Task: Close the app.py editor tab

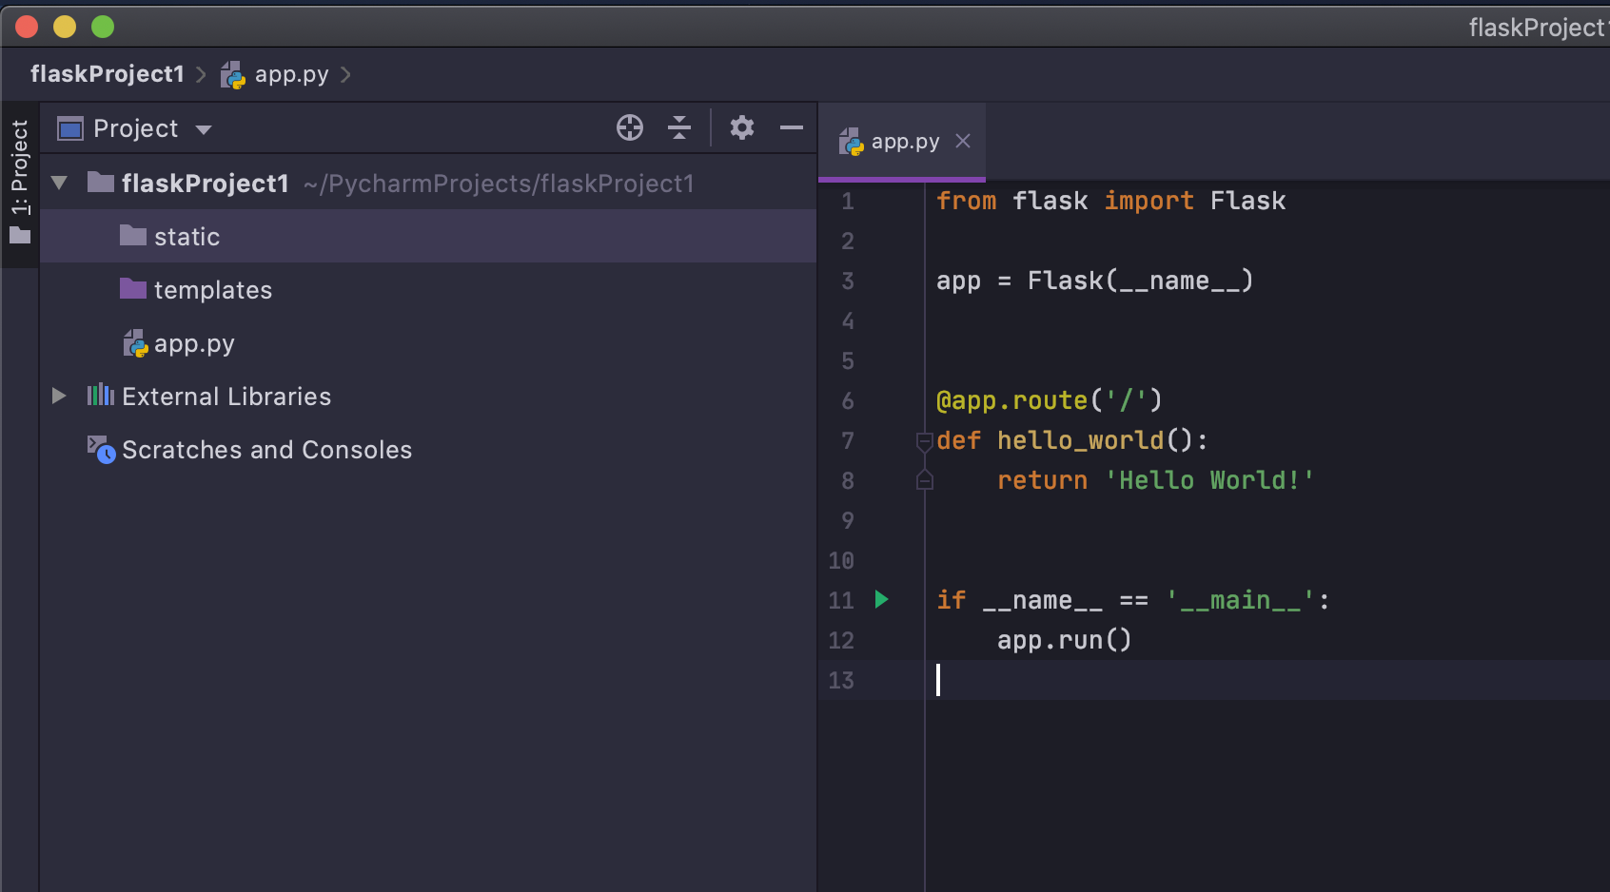Action: point(963,142)
